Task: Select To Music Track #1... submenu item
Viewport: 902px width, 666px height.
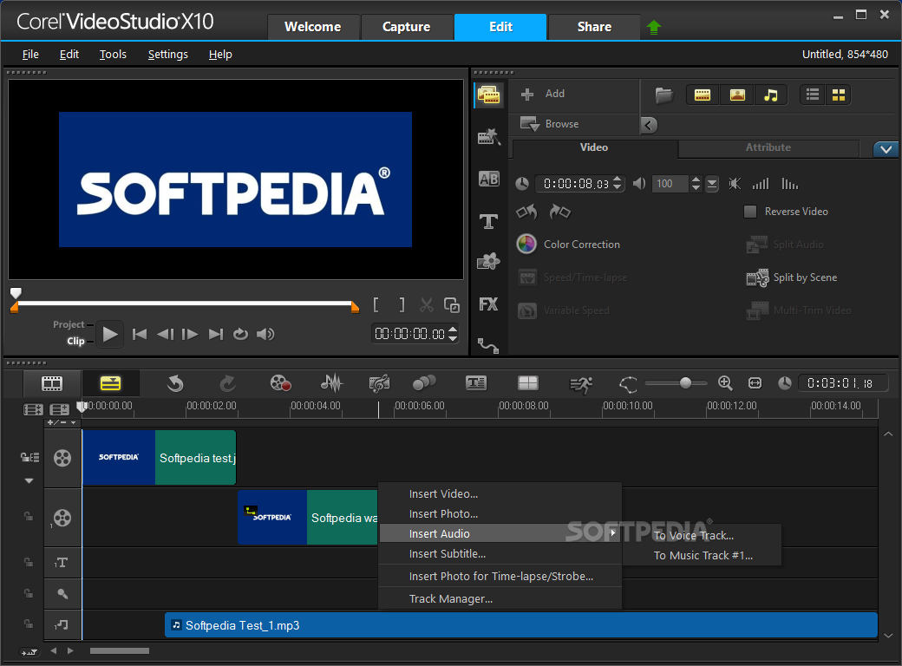Action: tap(703, 556)
